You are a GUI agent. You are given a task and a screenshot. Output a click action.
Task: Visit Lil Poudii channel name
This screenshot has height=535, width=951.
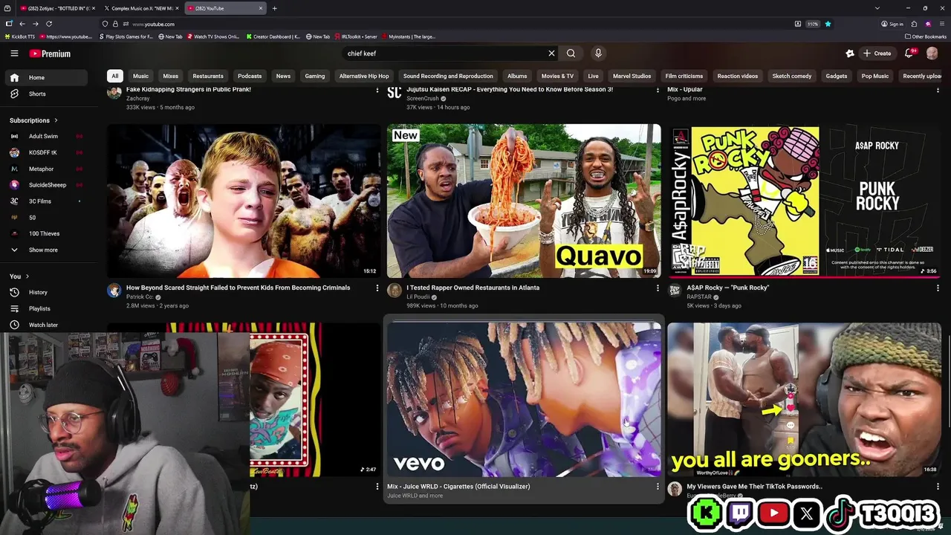(419, 297)
